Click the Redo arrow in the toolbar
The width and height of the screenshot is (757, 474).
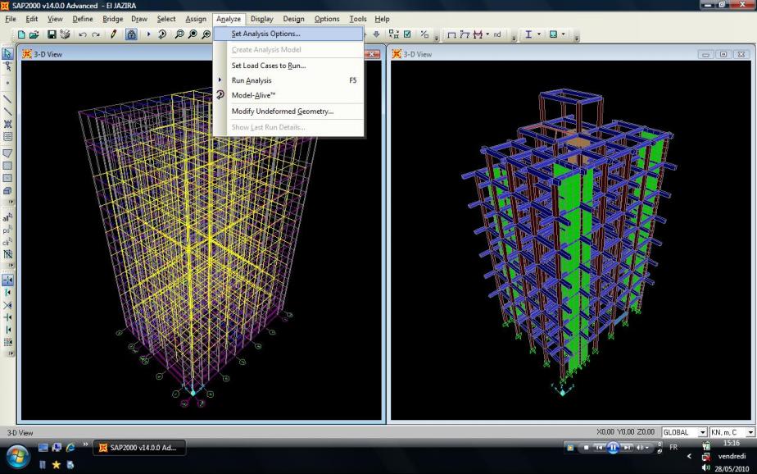pyautogui.click(x=96, y=34)
